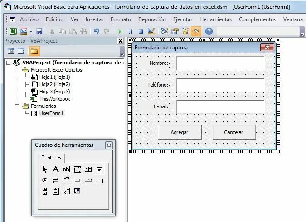This screenshot has width=306, height=222.
Task: Select the Label (A) control tool
Action: coord(56,169)
